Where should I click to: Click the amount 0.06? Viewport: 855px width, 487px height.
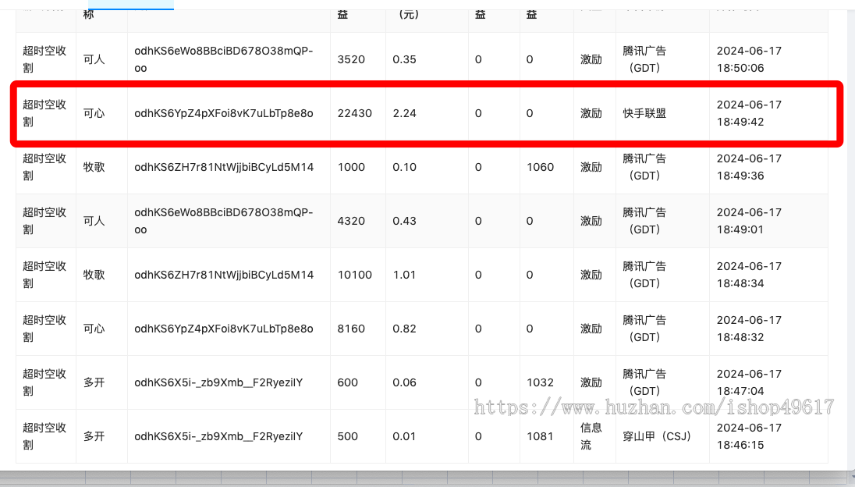coord(404,383)
